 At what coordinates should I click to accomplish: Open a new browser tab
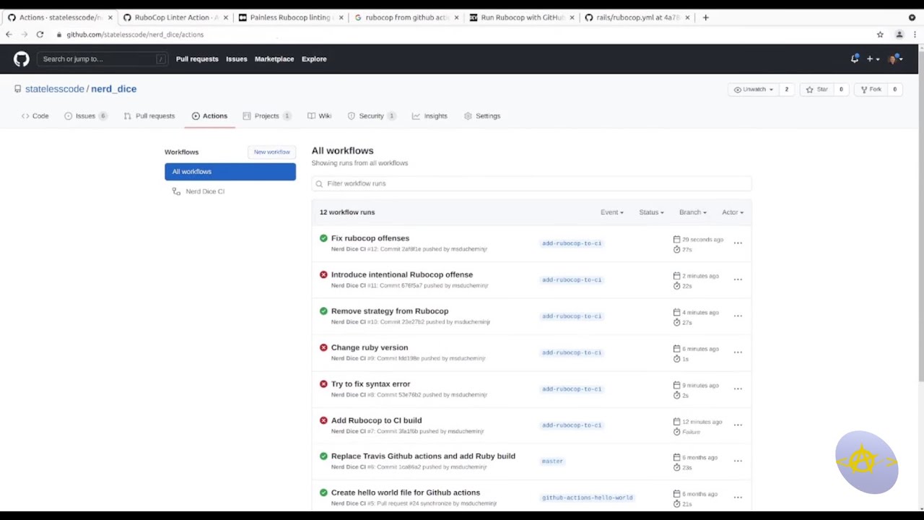pos(705,17)
